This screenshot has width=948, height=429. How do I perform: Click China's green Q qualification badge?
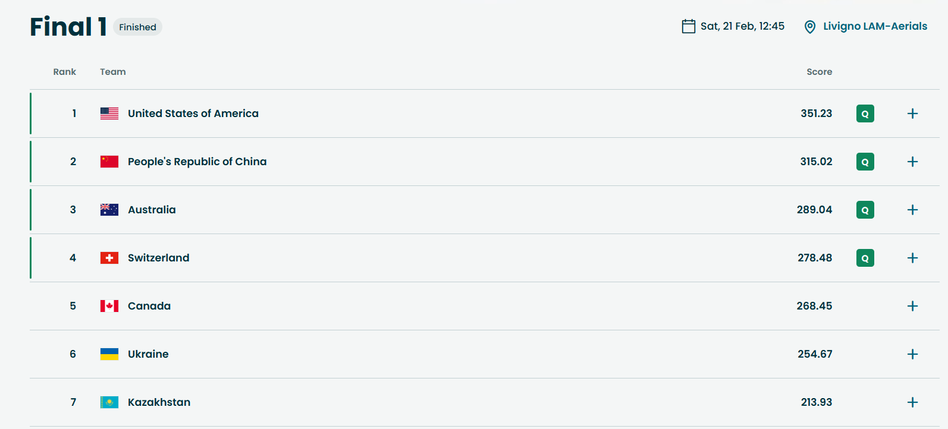tap(865, 162)
